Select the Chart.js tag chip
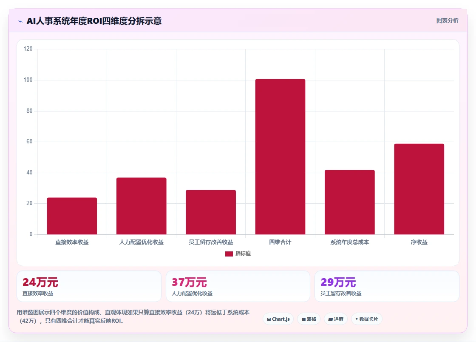Viewport: 476px width, 342px height. (278, 319)
